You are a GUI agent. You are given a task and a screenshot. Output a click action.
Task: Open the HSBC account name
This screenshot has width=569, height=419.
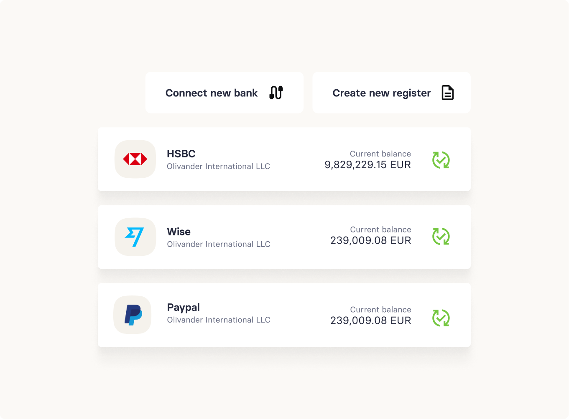tap(181, 154)
